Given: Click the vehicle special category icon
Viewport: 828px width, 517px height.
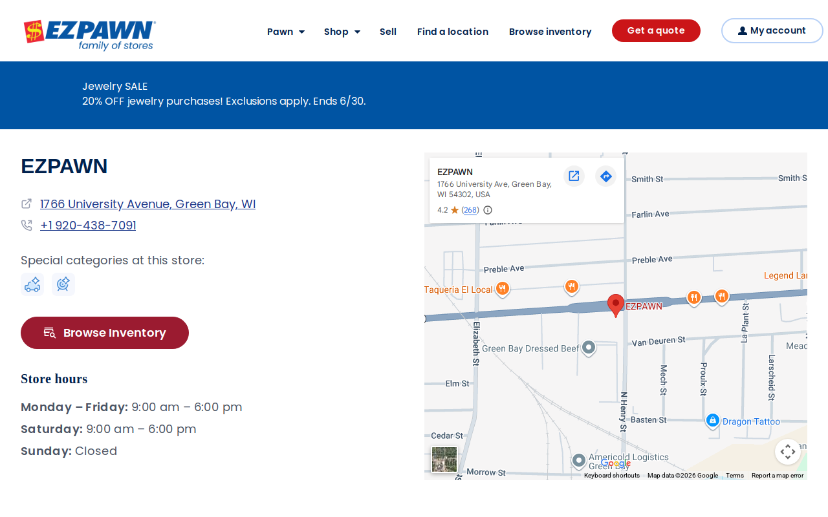Looking at the screenshot, I should point(32,284).
